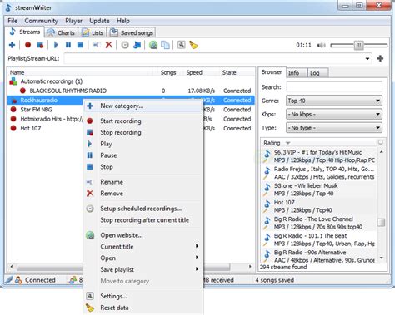Click the Settings toolbar icon
Viewport: 395px width, 315px height.
(182, 45)
